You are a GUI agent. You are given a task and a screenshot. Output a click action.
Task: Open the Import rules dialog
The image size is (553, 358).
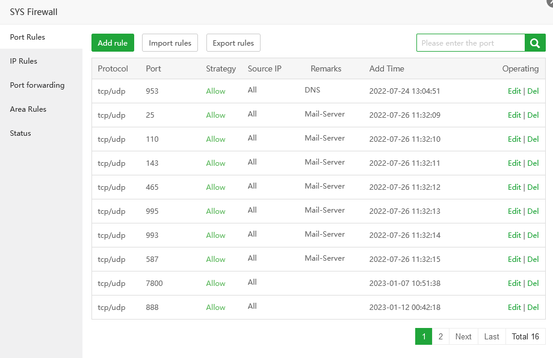pyautogui.click(x=170, y=43)
